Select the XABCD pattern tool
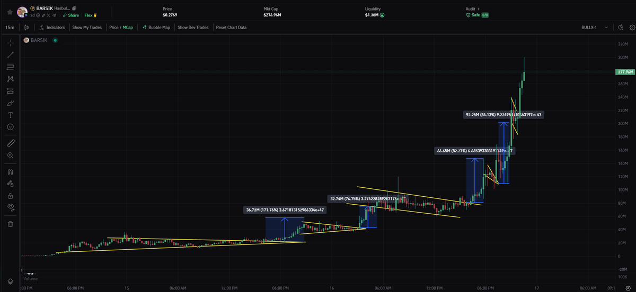Viewport: 636px width, 292px height. click(x=10, y=79)
